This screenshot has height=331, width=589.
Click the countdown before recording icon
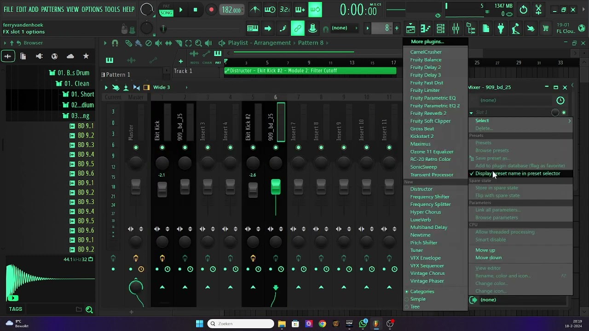pos(285,10)
